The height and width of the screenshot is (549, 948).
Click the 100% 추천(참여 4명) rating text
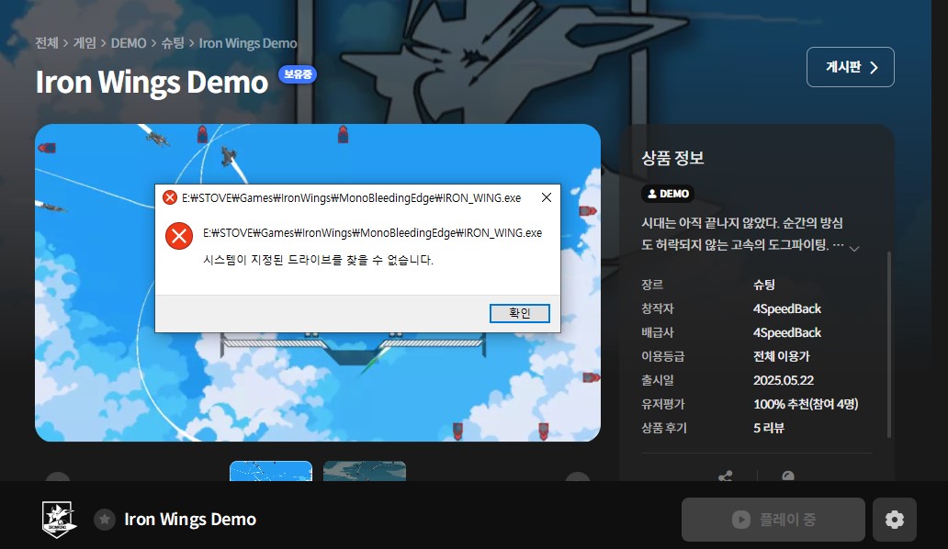[x=806, y=404]
